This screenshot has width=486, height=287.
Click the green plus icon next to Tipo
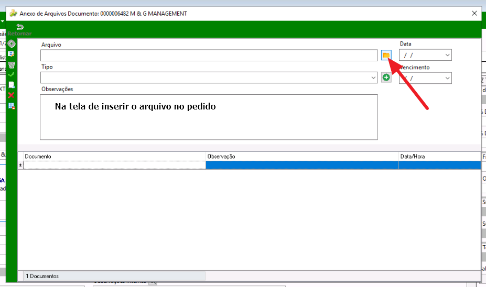pos(386,78)
